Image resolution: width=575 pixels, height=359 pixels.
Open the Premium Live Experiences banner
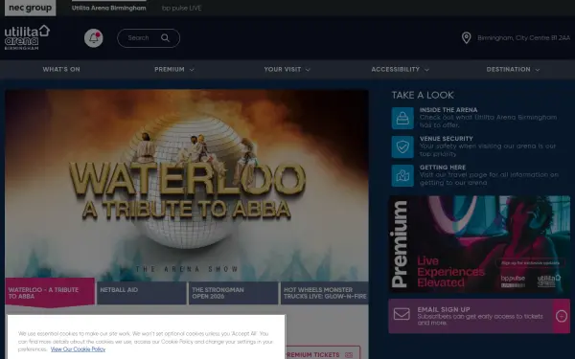click(x=479, y=244)
